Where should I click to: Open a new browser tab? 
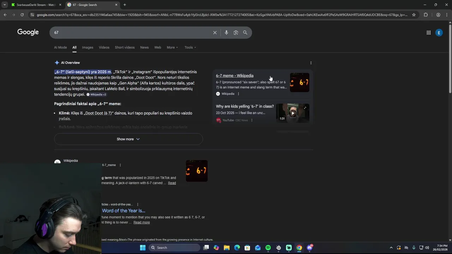coord(125,5)
